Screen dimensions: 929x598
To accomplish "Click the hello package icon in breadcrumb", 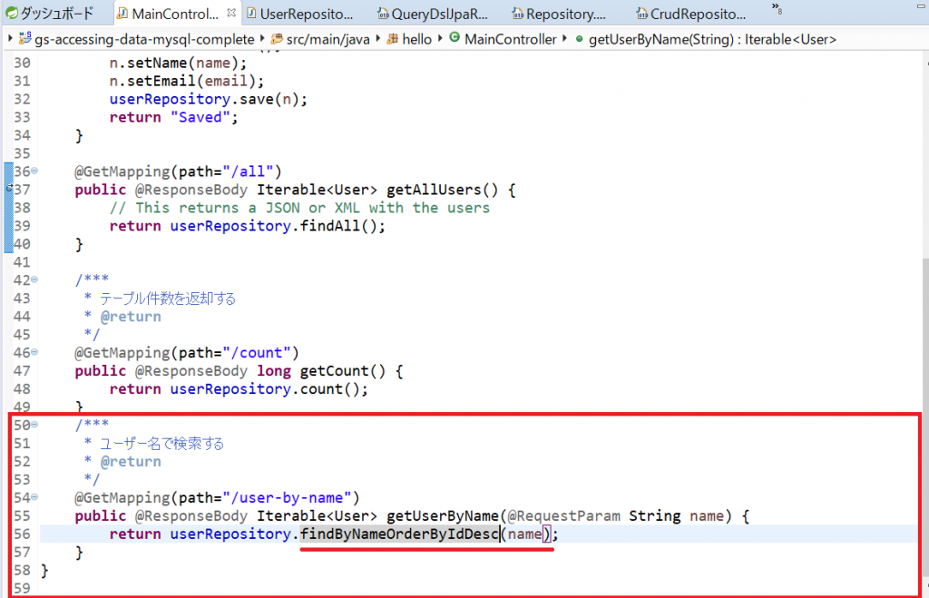I will point(393,39).
